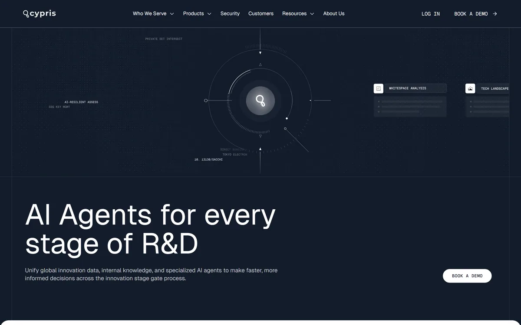
Task: Click the Cypris logo in header
Action: coord(40,13)
